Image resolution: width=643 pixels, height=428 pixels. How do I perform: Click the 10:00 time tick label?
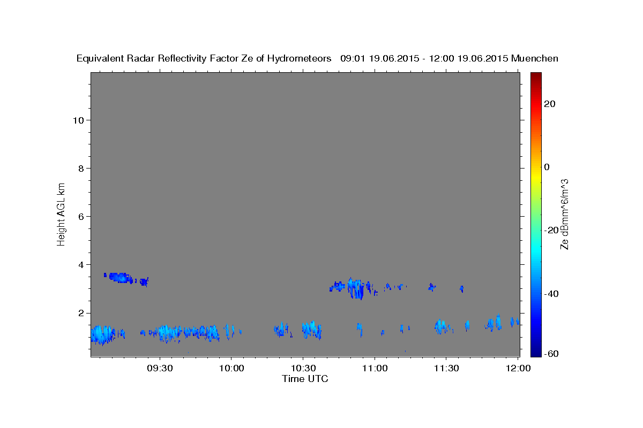[x=231, y=368]
